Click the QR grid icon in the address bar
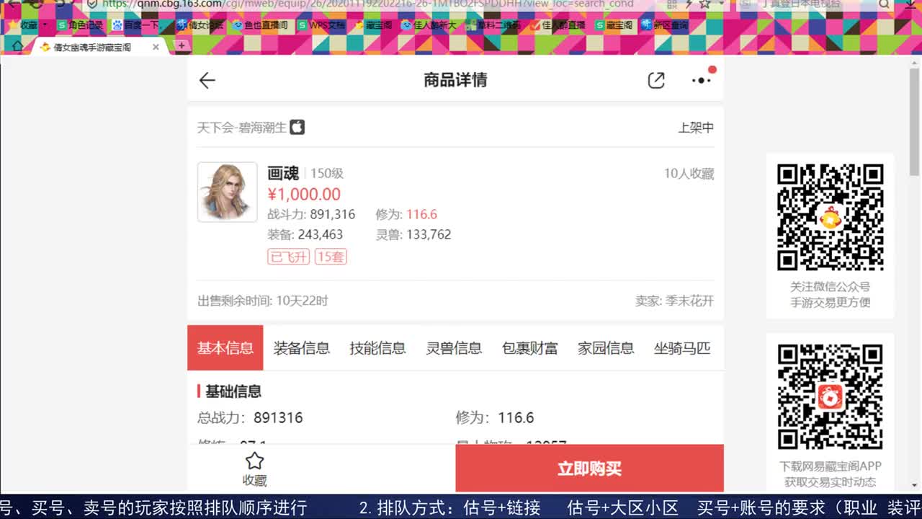The width and height of the screenshot is (922, 519). pyautogui.click(x=671, y=4)
